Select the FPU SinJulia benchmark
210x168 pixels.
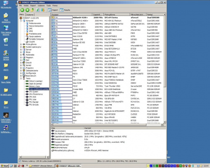[34, 105]
